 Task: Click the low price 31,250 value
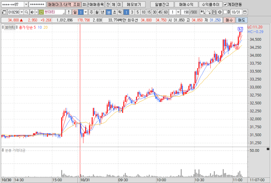[215, 20]
